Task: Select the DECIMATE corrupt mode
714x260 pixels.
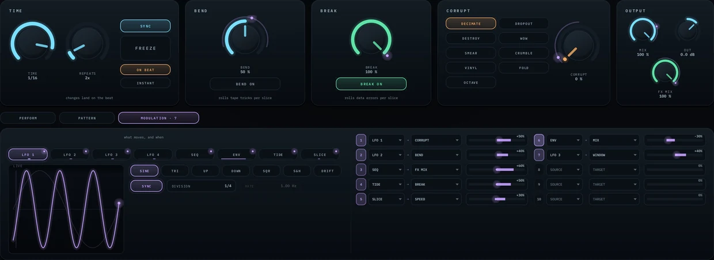Action: (470, 24)
